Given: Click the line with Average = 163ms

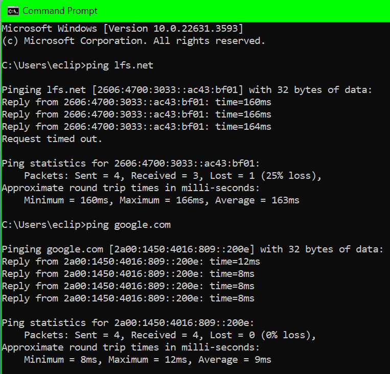Looking at the screenshot, I should (162, 200).
